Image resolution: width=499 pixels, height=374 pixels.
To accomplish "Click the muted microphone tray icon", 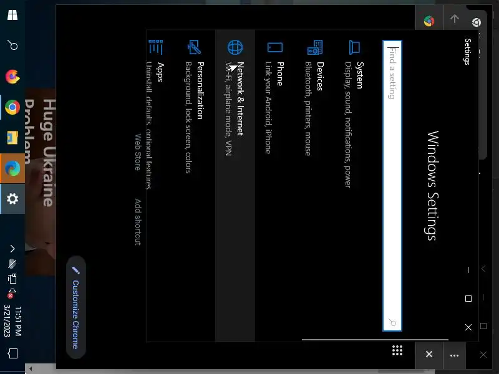I will [x=12, y=264].
